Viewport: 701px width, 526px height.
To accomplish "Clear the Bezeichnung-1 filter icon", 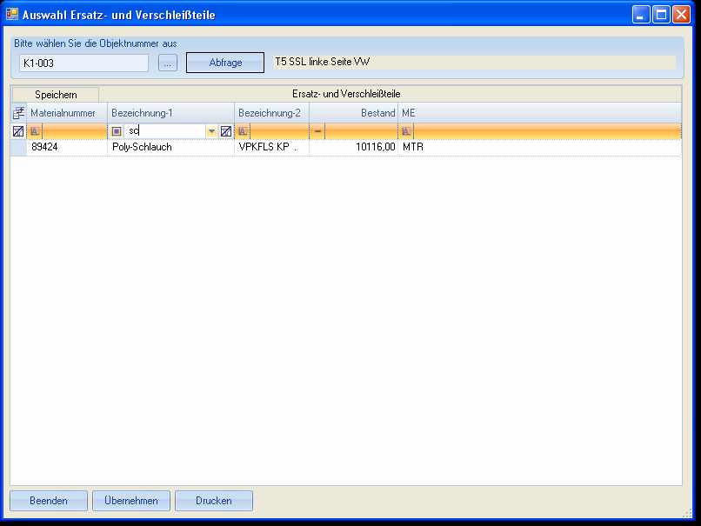I will [x=226, y=131].
